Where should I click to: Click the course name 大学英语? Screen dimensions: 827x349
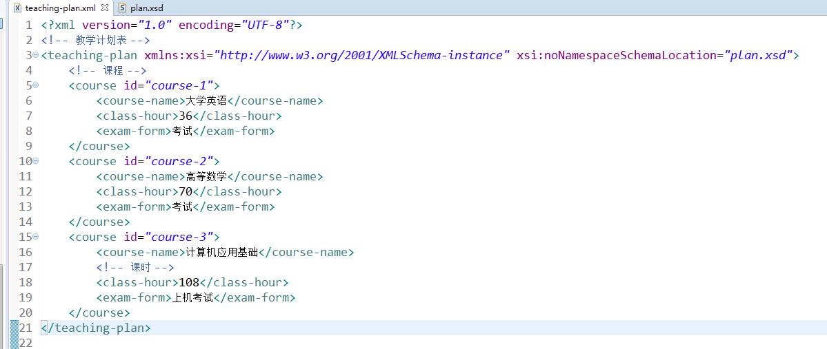click(206, 101)
